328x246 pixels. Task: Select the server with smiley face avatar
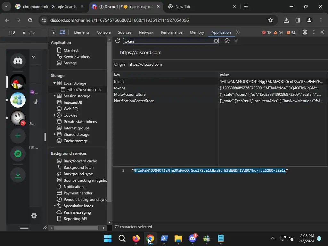click(x=18, y=118)
